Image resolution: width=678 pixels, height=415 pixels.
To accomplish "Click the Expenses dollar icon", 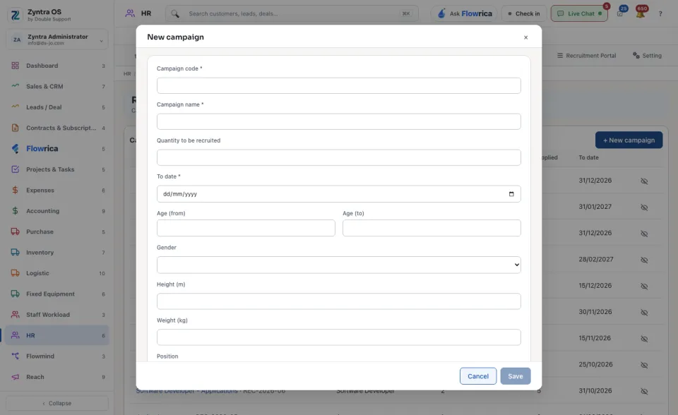I will [x=15, y=191].
